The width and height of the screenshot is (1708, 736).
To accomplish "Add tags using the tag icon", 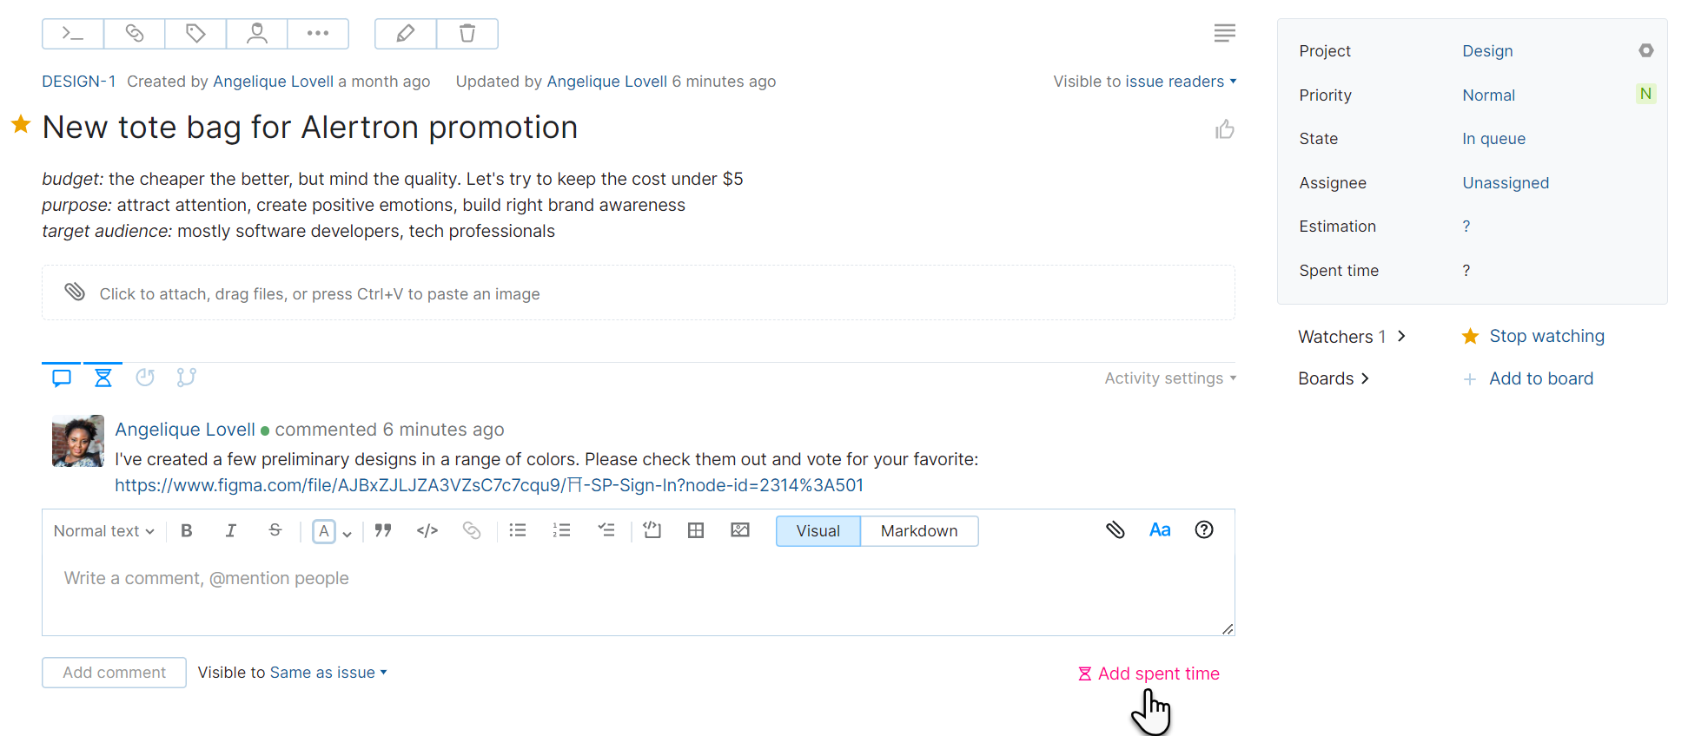I will pos(195,34).
